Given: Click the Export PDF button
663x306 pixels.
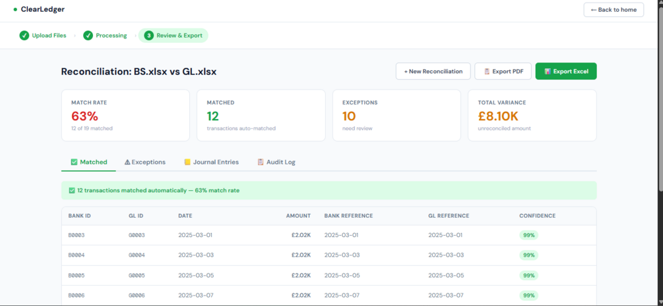Looking at the screenshot, I should [503, 71].
